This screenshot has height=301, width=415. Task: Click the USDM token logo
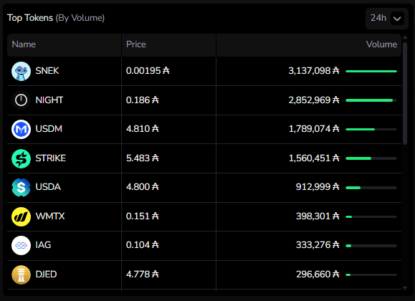click(22, 129)
